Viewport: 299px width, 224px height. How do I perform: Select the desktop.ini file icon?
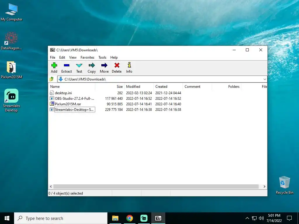(x=52, y=93)
